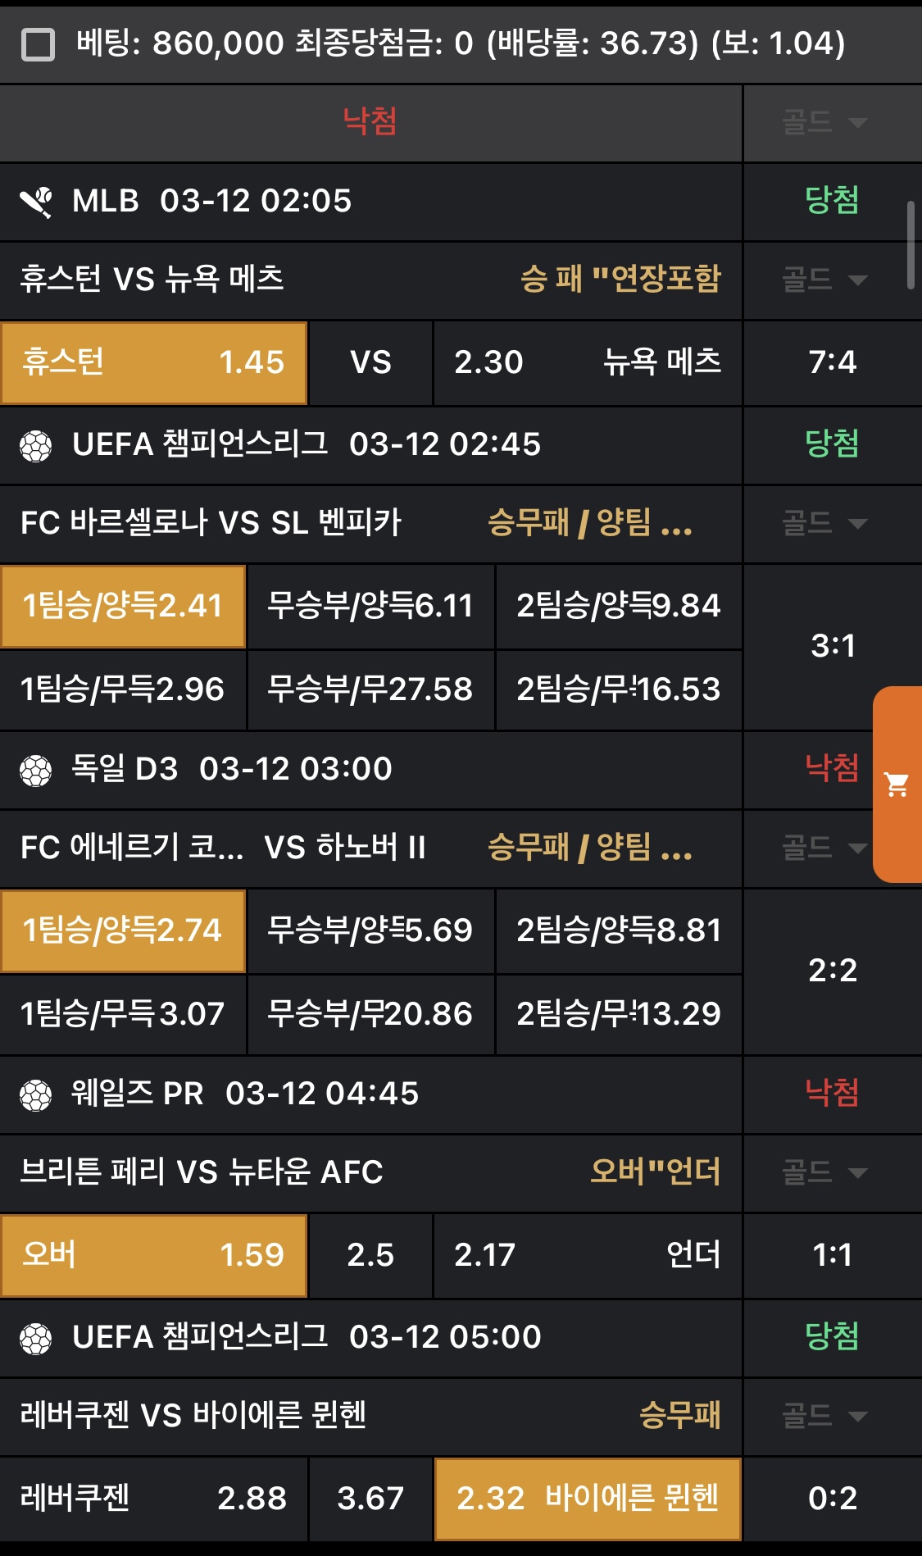
Task: Tap the soccer ball icon beside 웨일즈 PR
Action: click(36, 1095)
